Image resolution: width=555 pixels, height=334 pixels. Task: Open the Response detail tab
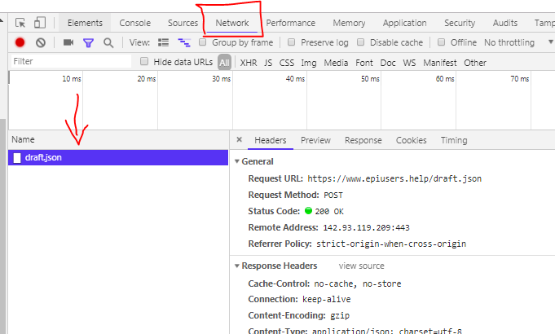tap(363, 140)
